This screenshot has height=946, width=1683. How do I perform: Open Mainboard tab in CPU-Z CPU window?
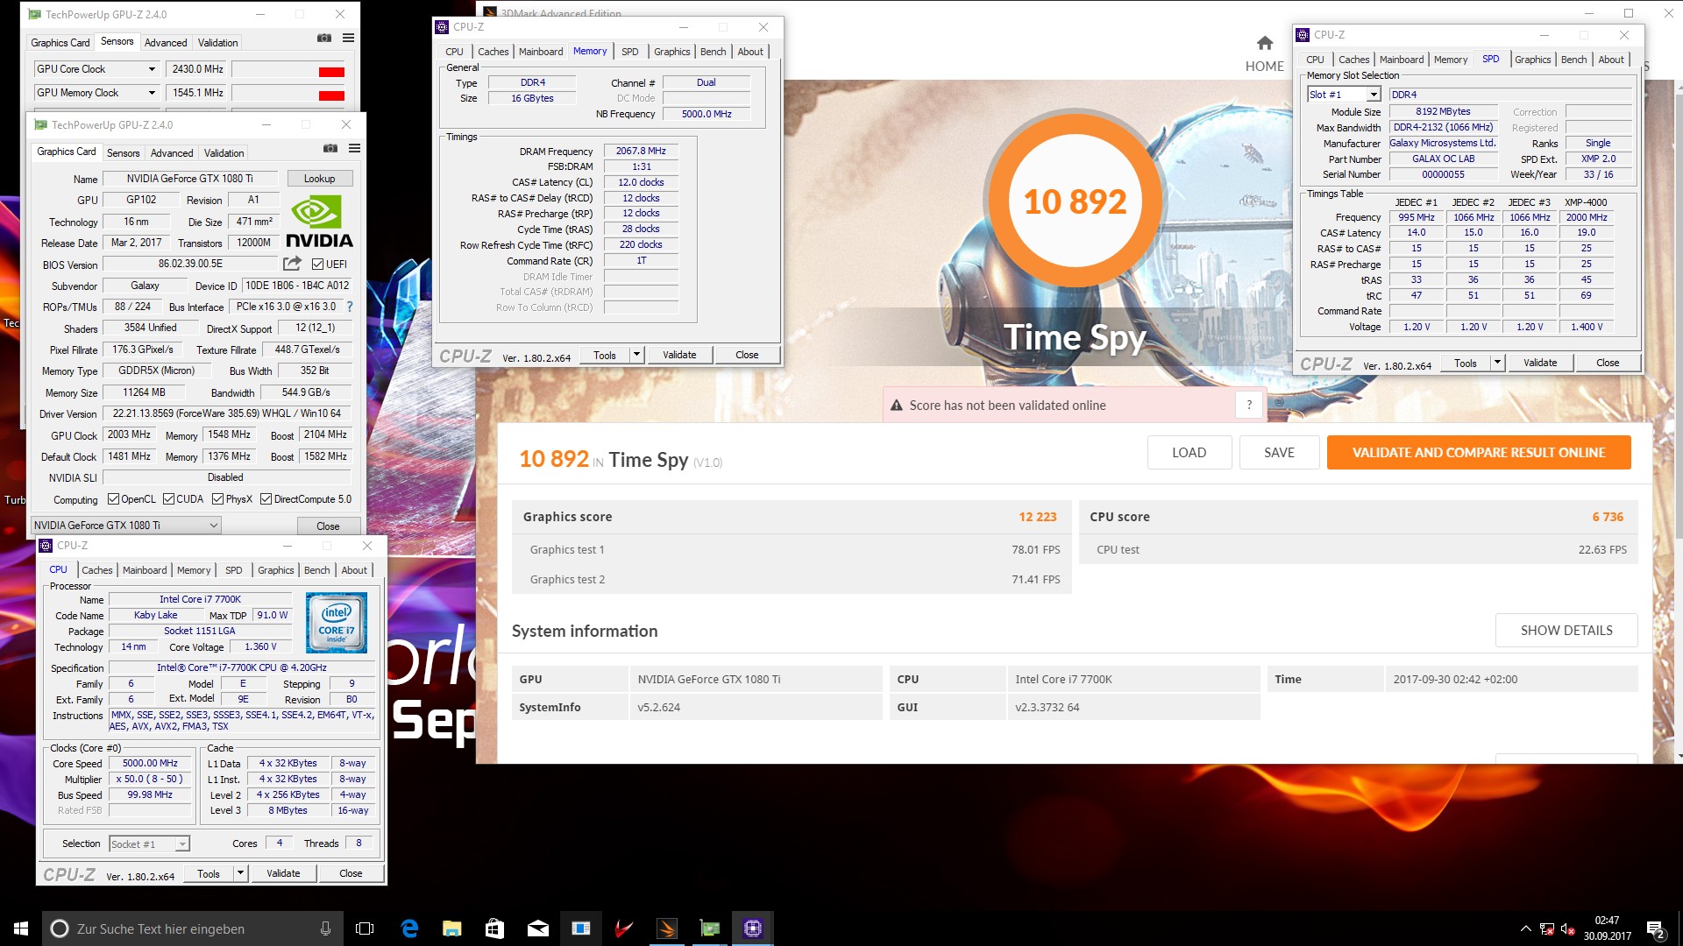145,570
